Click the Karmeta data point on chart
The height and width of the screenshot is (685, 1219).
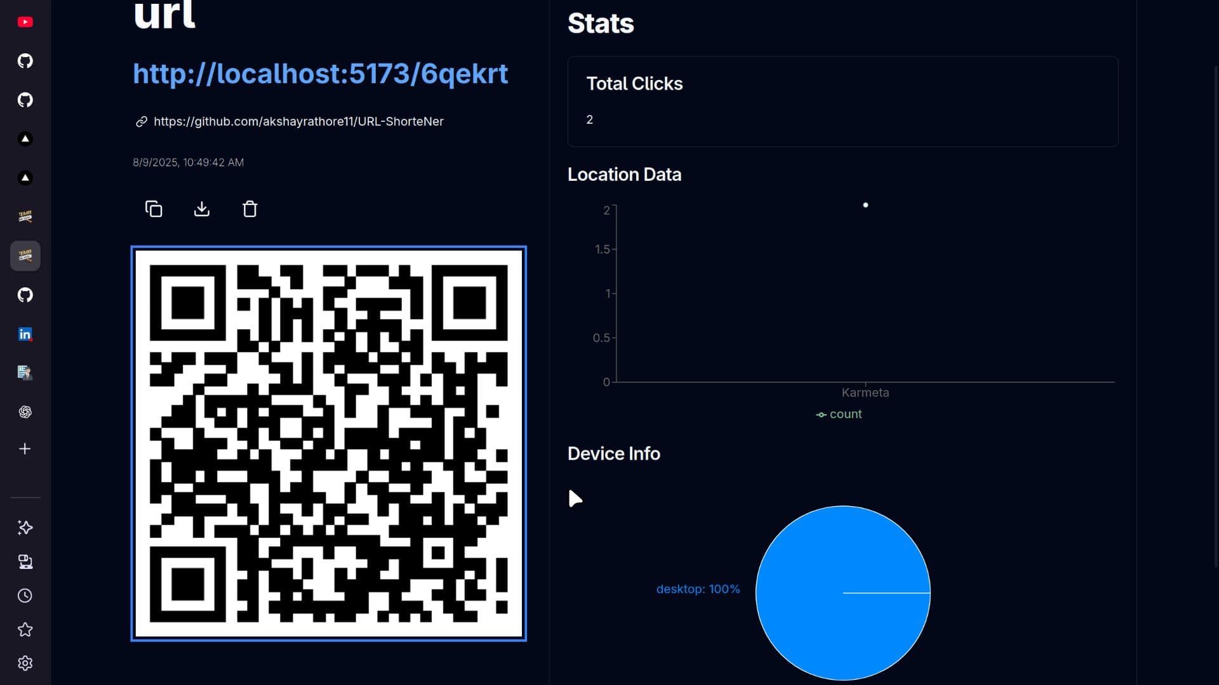[x=865, y=205]
